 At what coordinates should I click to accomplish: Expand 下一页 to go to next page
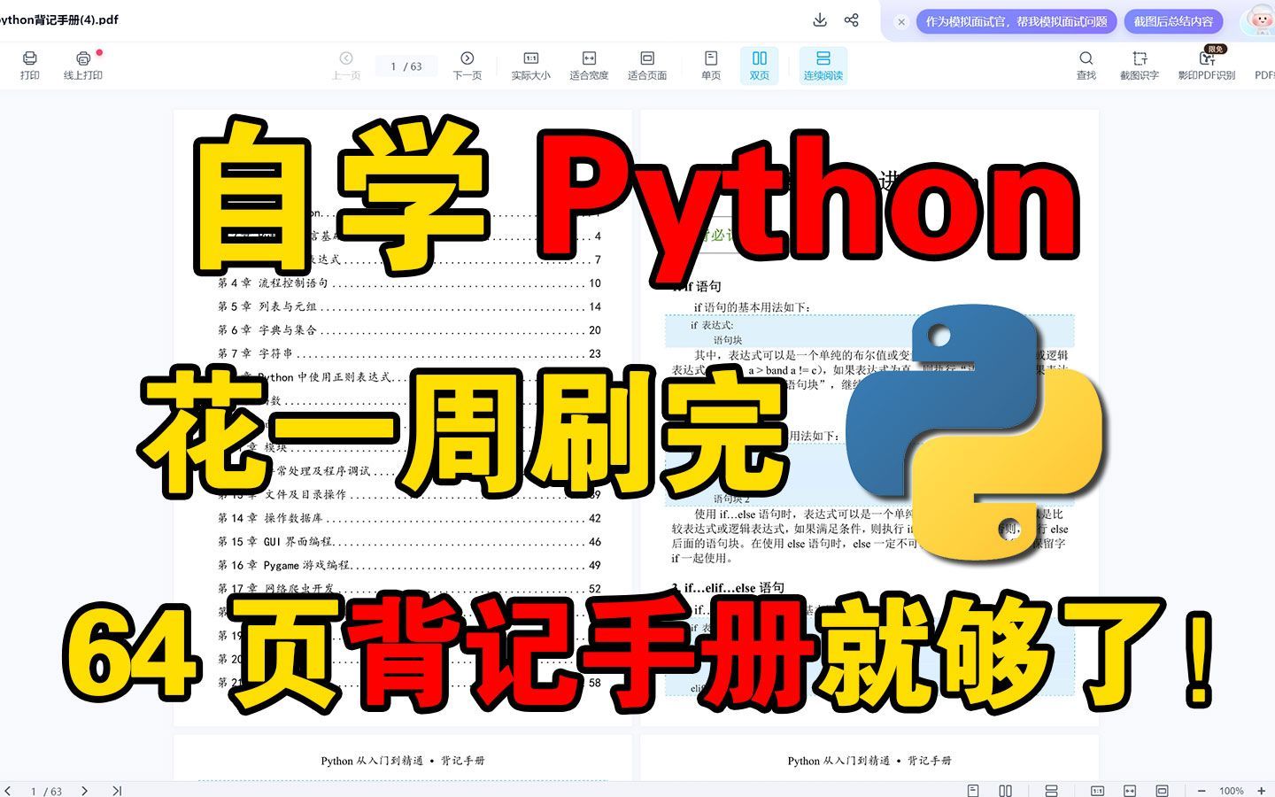click(467, 65)
